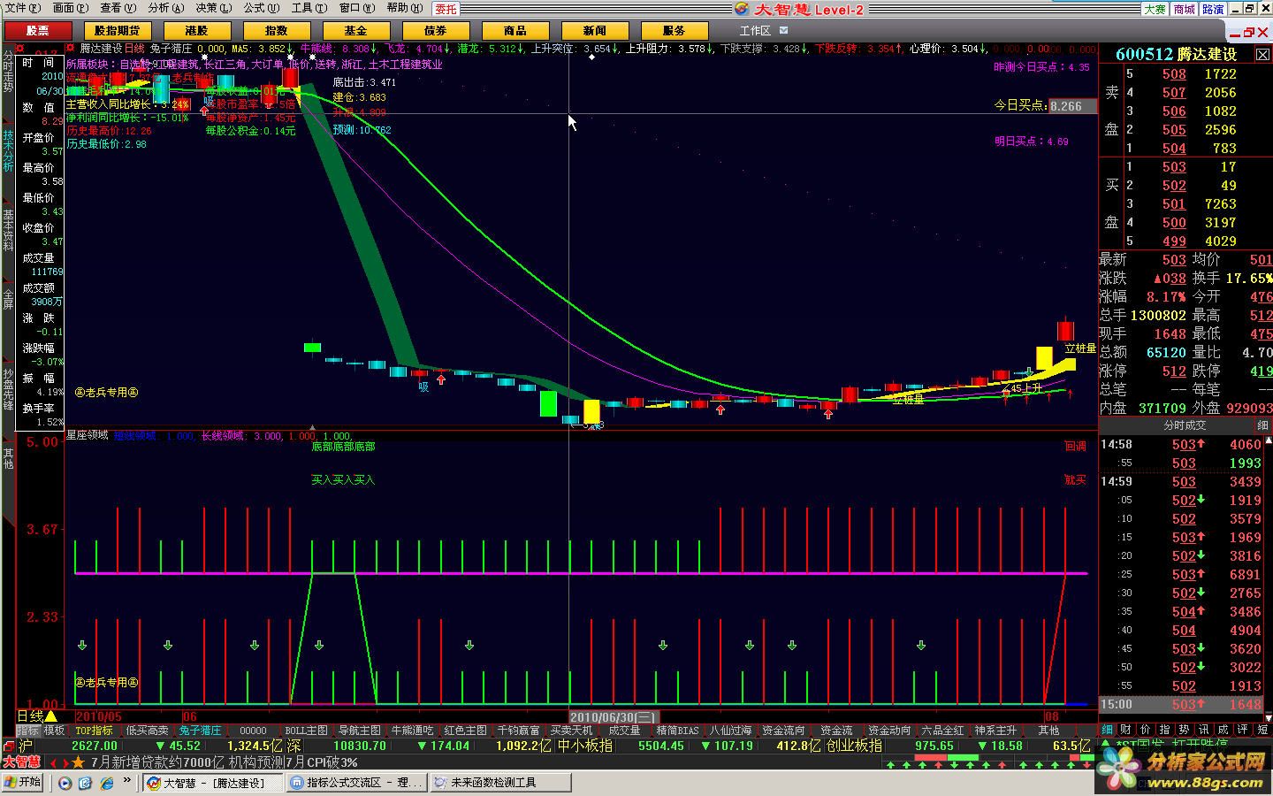Select the 兔子猎庄 indicator tab
This screenshot has width=1273, height=796.
point(200,731)
